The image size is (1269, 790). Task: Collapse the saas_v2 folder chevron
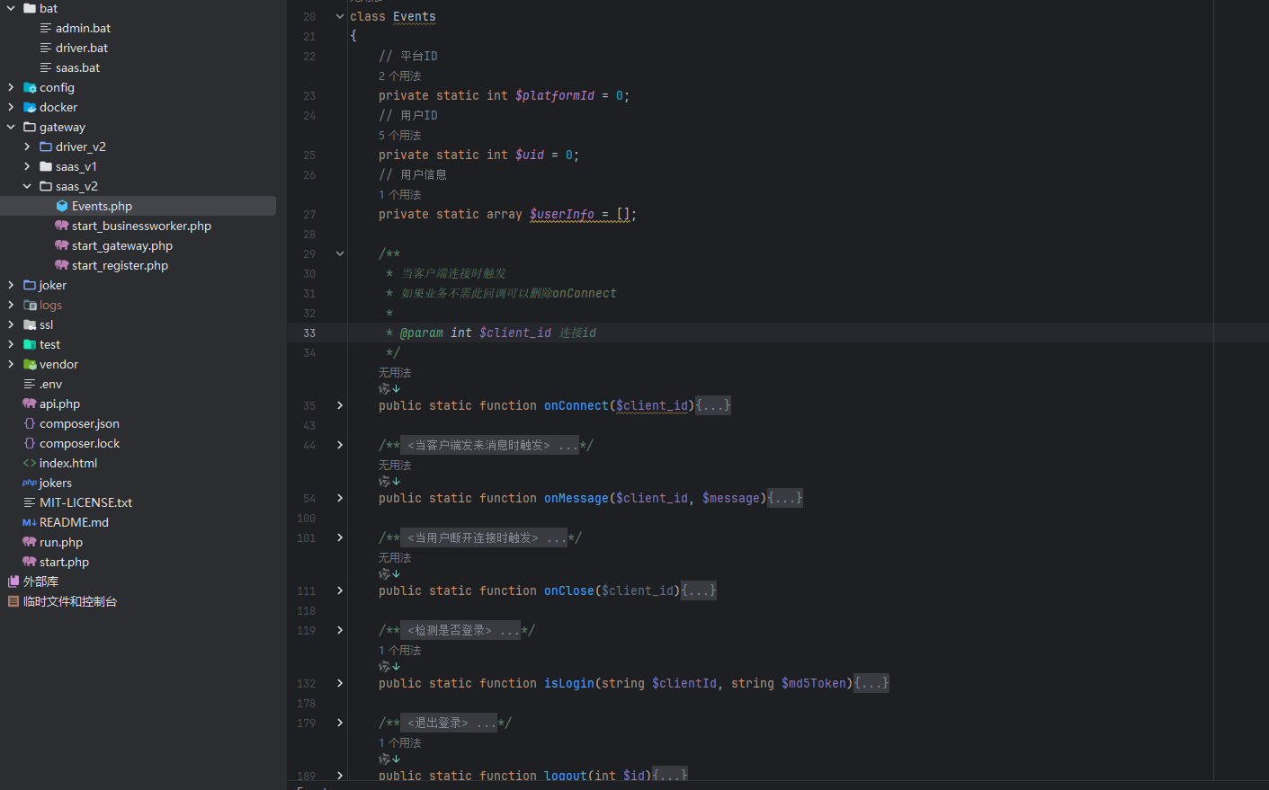pyautogui.click(x=27, y=186)
